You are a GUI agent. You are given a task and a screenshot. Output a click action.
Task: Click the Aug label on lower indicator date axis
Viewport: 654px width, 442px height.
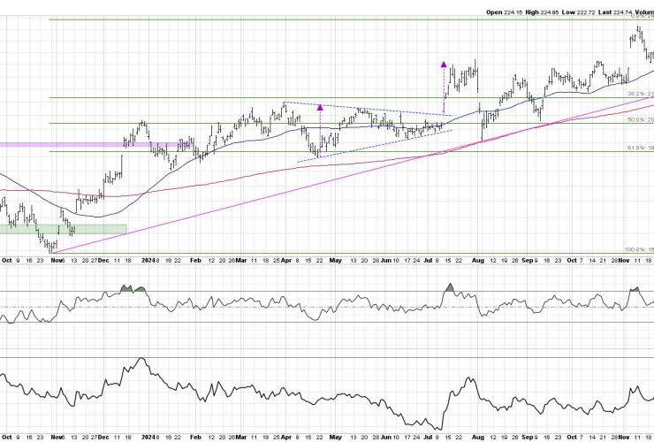click(478, 438)
